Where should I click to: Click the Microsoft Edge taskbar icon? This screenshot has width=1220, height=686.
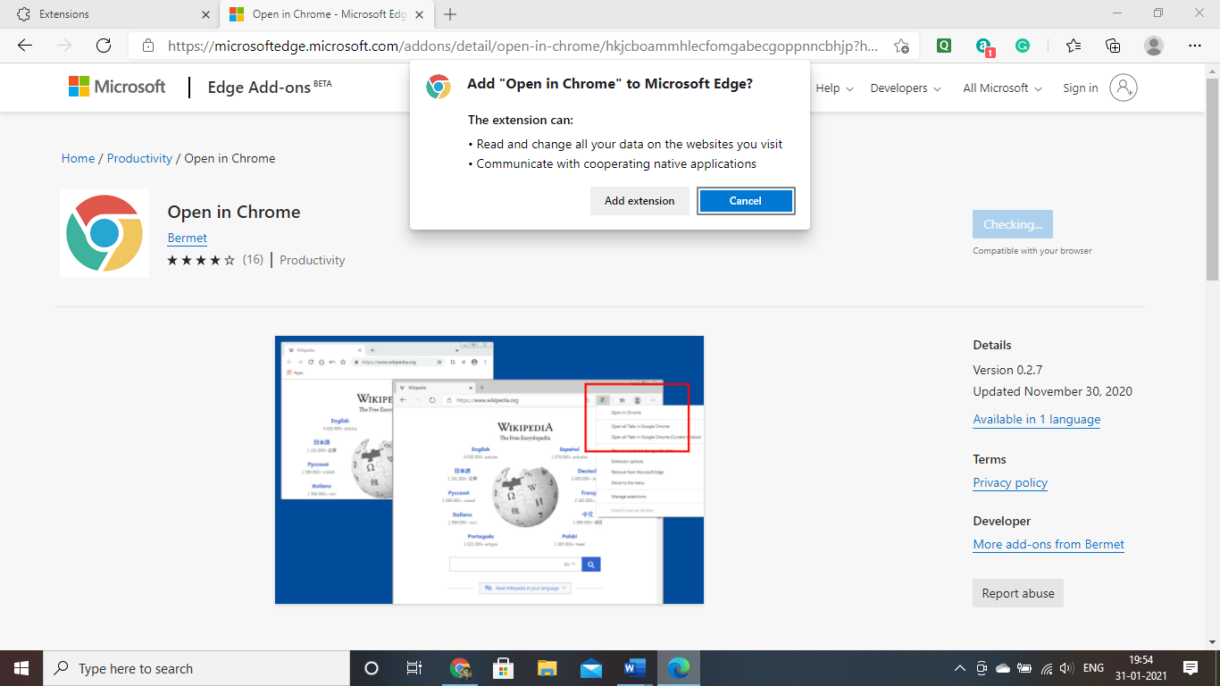[679, 668]
